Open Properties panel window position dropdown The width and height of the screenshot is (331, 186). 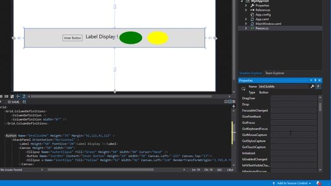click(x=311, y=81)
